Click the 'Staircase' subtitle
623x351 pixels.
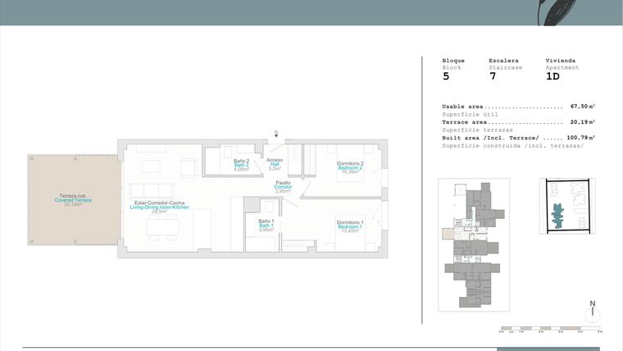point(506,67)
